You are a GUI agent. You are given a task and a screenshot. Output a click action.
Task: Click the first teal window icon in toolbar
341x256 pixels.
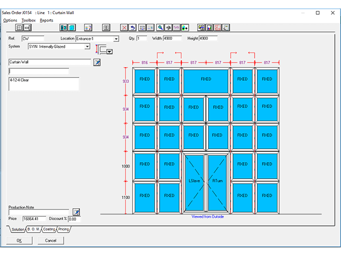pos(64,27)
